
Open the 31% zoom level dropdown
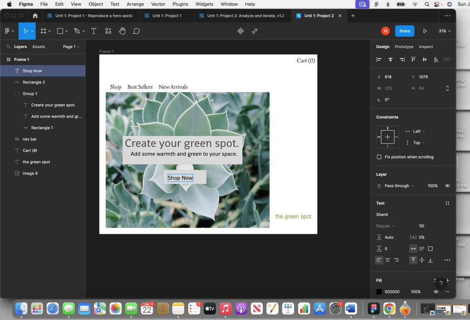[444, 31]
